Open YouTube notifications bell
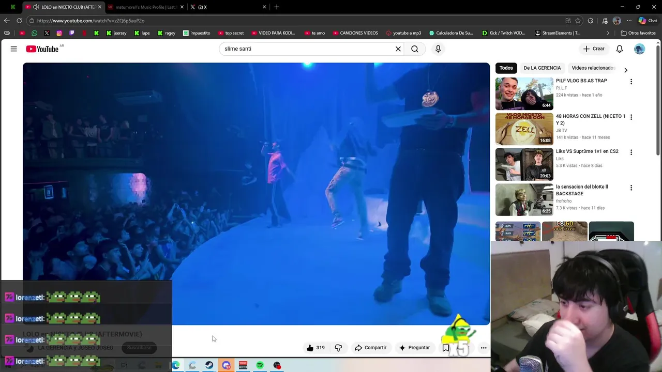 (620, 49)
